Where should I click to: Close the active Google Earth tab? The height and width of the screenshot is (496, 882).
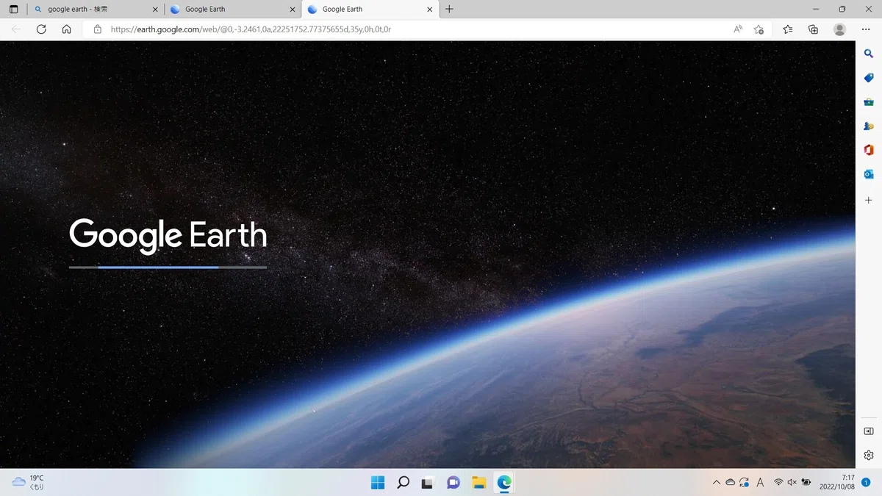(x=429, y=10)
